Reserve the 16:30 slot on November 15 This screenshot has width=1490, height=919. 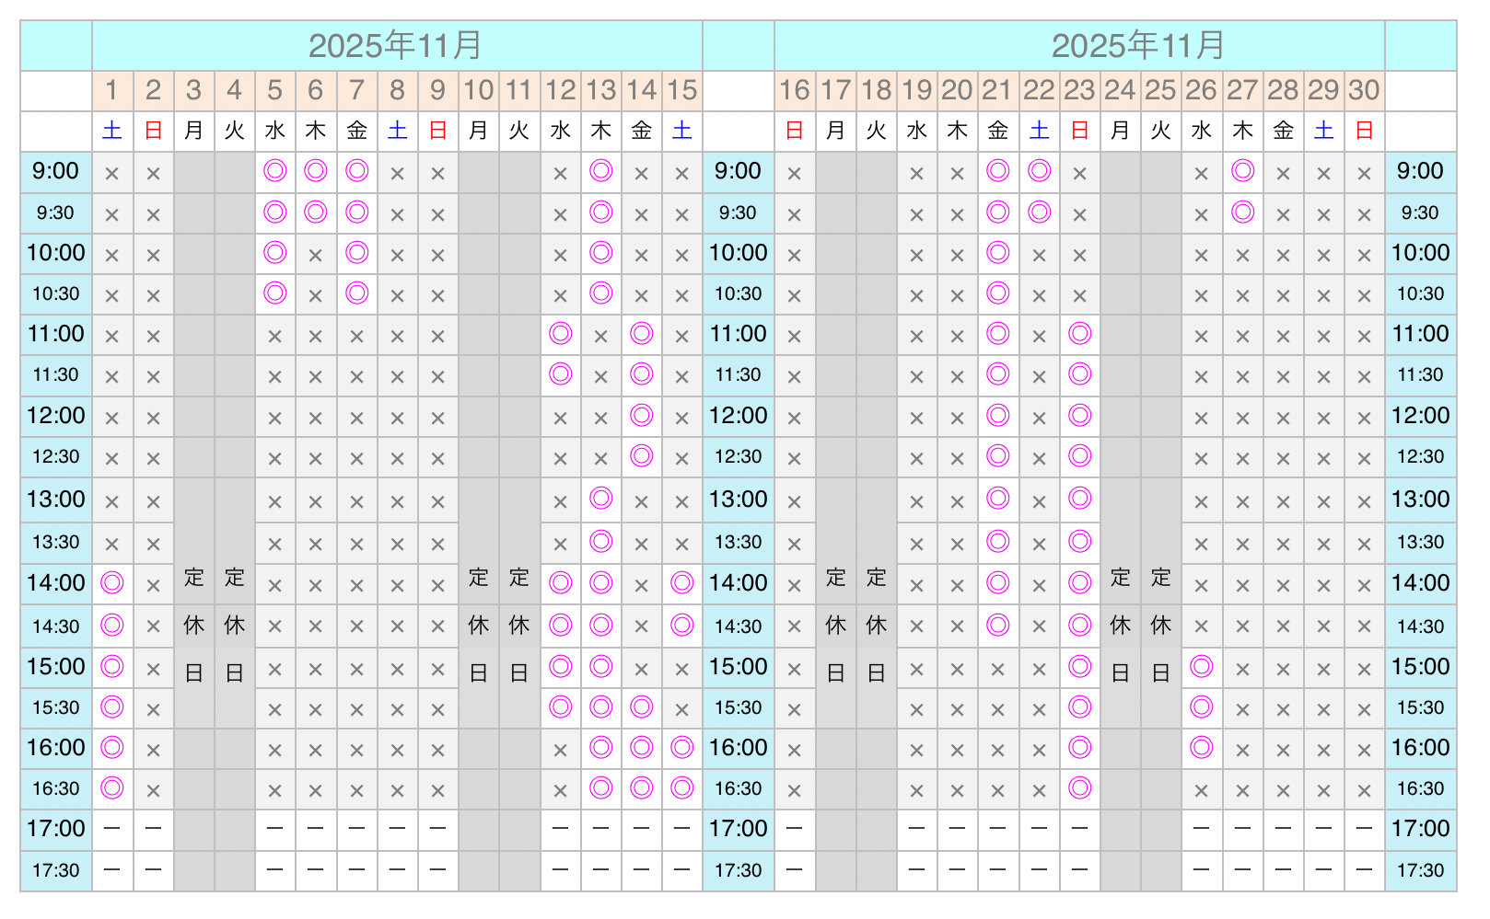682,788
